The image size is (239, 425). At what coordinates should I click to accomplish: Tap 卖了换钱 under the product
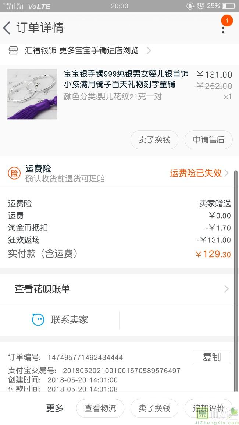point(154,139)
